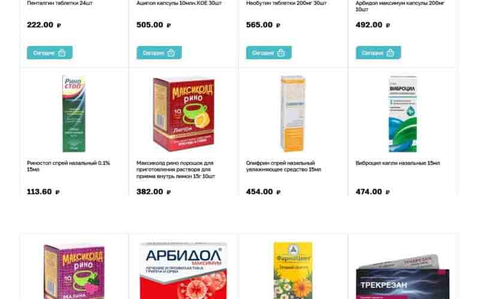This screenshot has height=299, width=479.
Task: Click basket icon under Арбидол максимум 492.00 price
Action: coord(390,53)
